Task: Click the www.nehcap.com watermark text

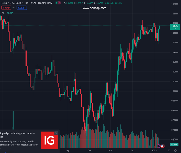Action: click(x=94, y=8)
